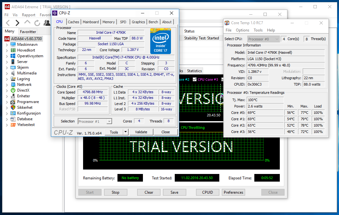Select Skjerm display icon in tree
339x215 pixels.
[13, 67]
